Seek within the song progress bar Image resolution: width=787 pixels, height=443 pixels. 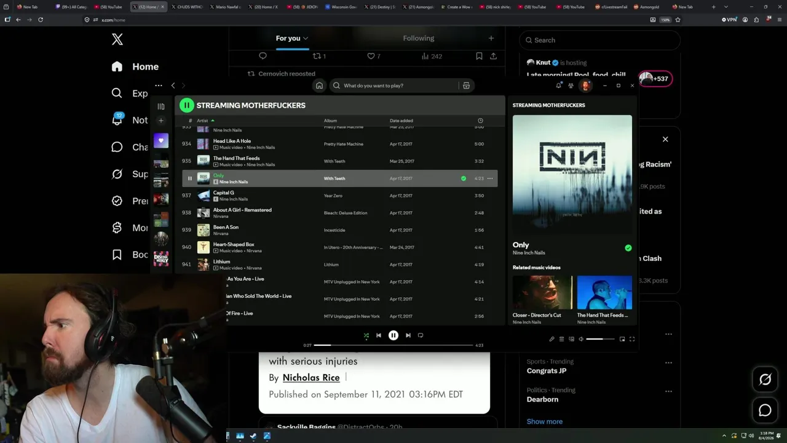(x=393, y=345)
